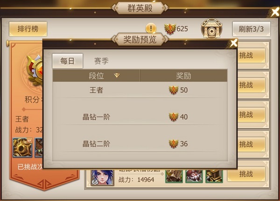Select the golden gear equipment icon
280x201 pixels.
[22, 147]
